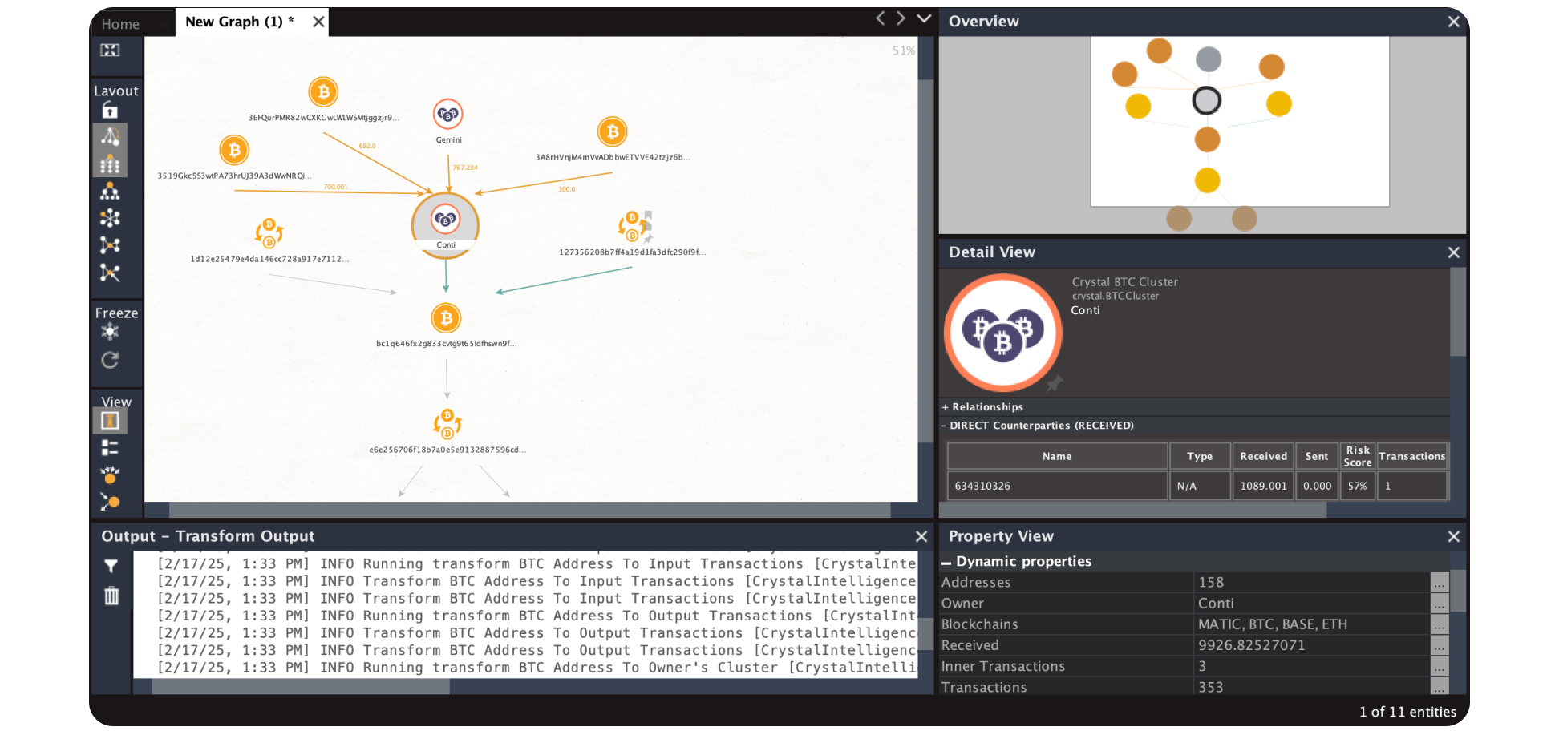Select the bc1q646fx2g833 bitcoin address node

coord(447,318)
